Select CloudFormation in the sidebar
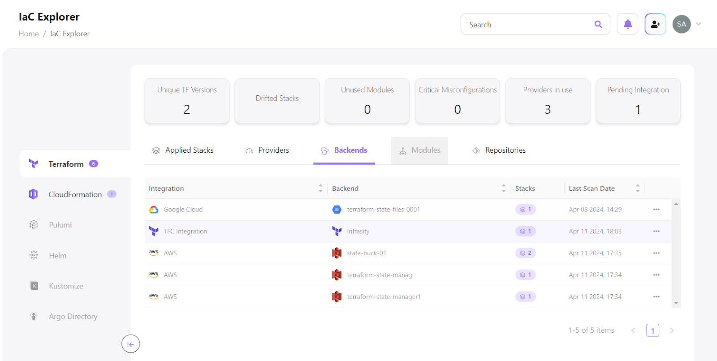Screen dimensions: 717x361 [x=75, y=194]
